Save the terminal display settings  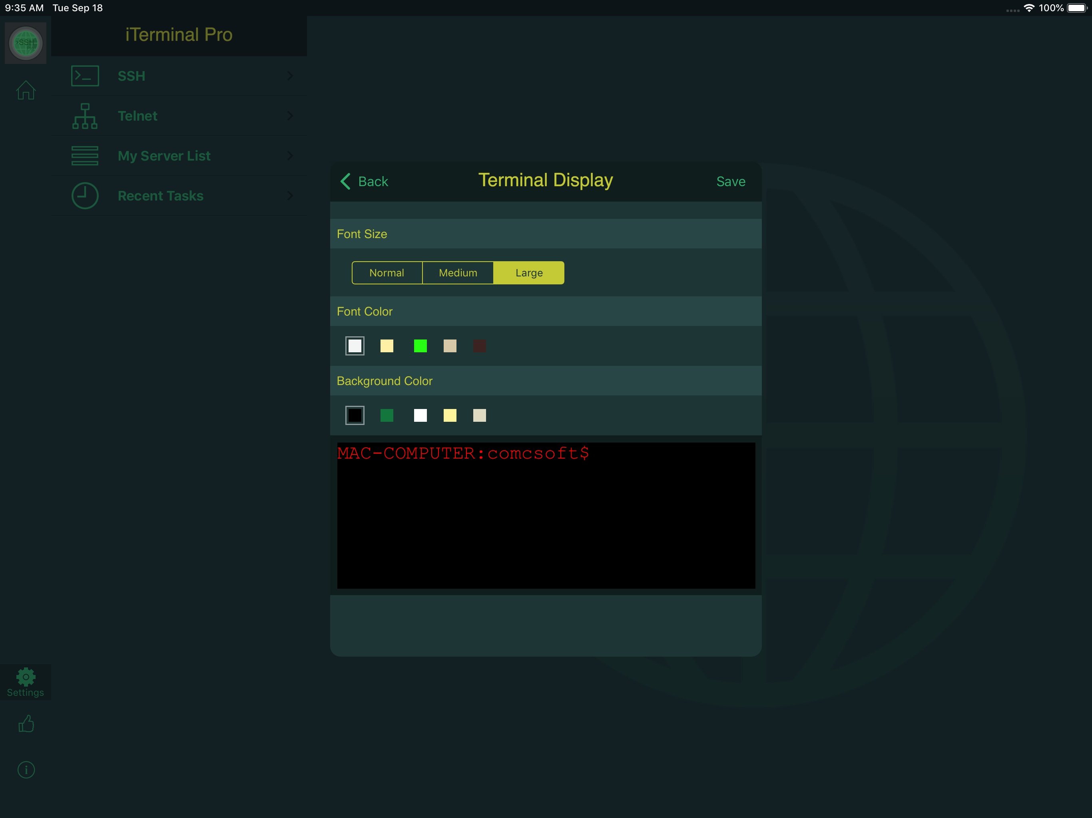pos(731,182)
